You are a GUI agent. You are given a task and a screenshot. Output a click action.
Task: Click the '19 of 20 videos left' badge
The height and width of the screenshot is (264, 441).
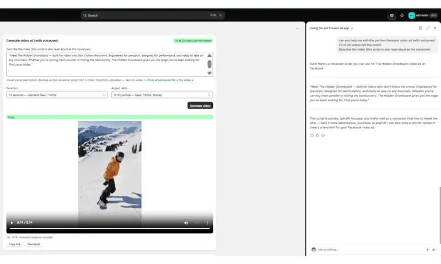(x=193, y=41)
